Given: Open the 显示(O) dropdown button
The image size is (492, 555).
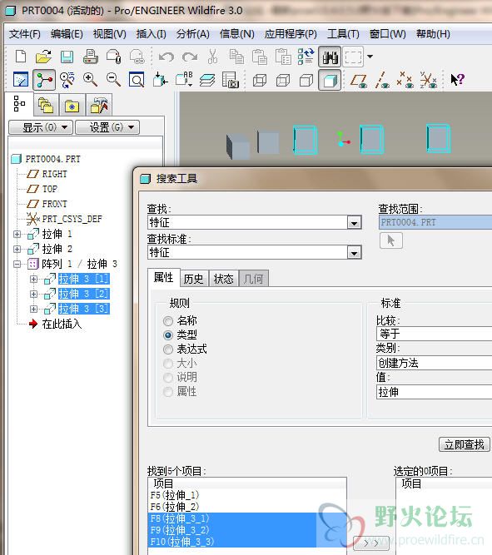Looking at the screenshot, I should click(41, 127).
